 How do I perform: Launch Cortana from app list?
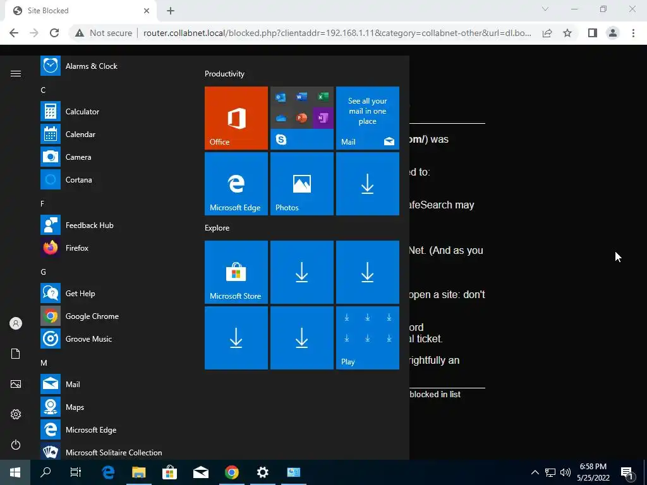(111, 180)
